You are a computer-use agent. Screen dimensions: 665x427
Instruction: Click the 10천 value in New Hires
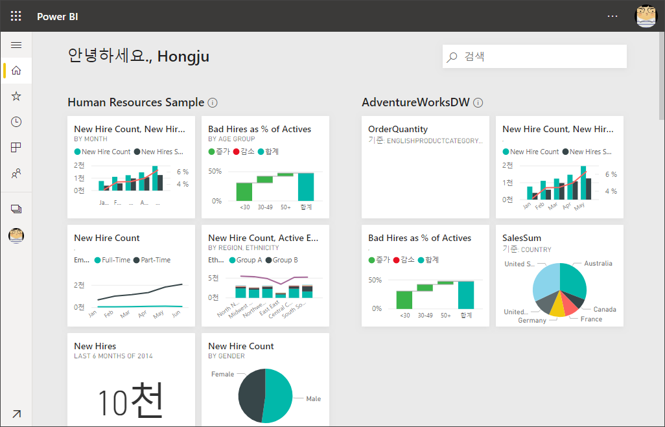pyautogui.click(x=130, y=400)
